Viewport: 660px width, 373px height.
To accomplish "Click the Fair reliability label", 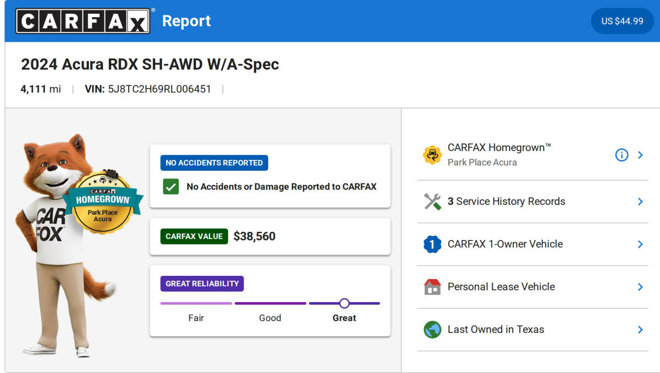I will point(196,318).
